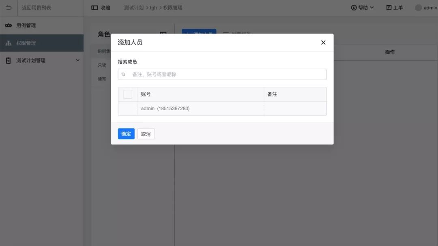The width and height of the screenshot is (438, 246).
Task: Open 用例管理 in the sidebar
Action: (x=42, y=26)
